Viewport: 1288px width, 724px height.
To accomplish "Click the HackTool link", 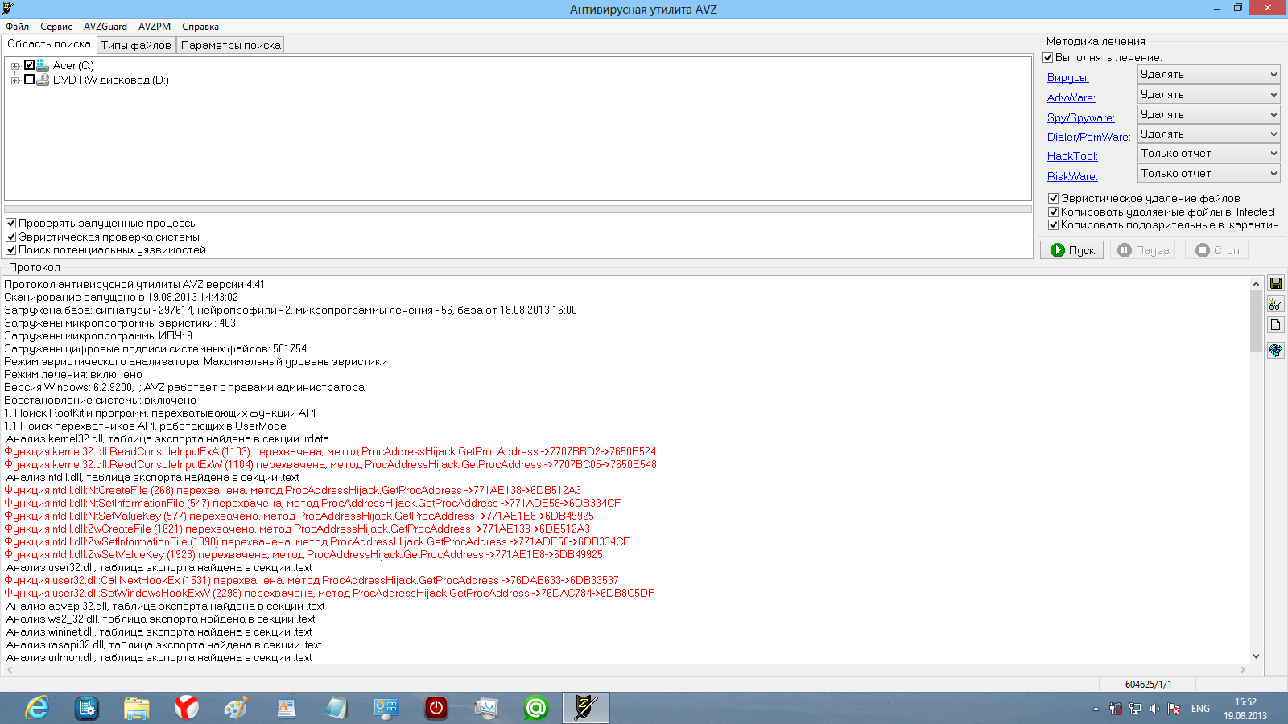I will click(1072, 156).
